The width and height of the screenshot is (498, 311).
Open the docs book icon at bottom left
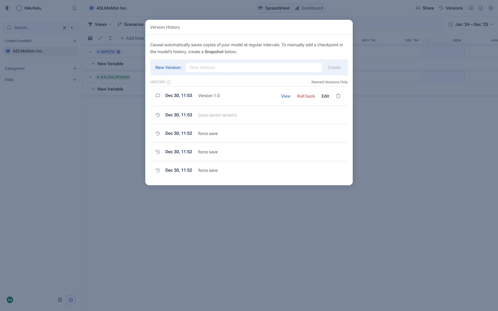coord(60,300)
